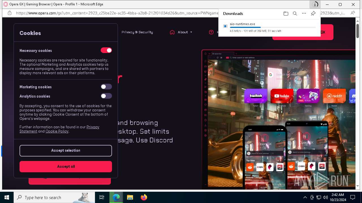
Task: Click the mockup's search or web address field
Action: pyautogui.click(x=244, y=58)
